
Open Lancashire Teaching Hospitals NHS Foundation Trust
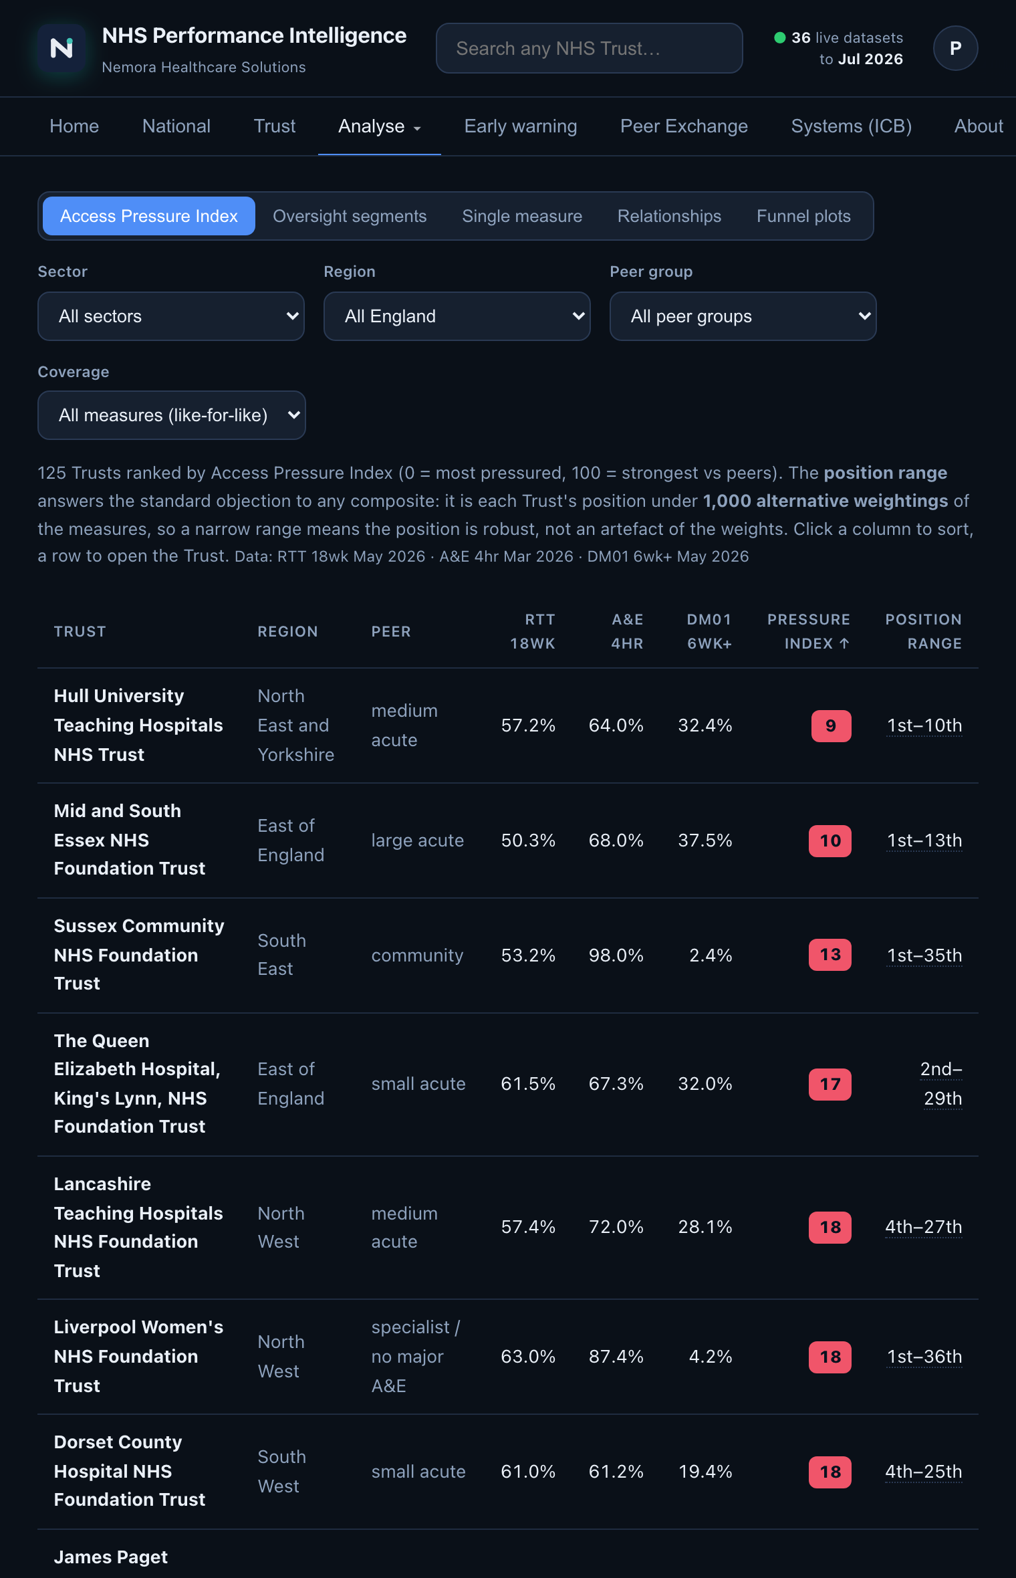(x=508, y=1227)
